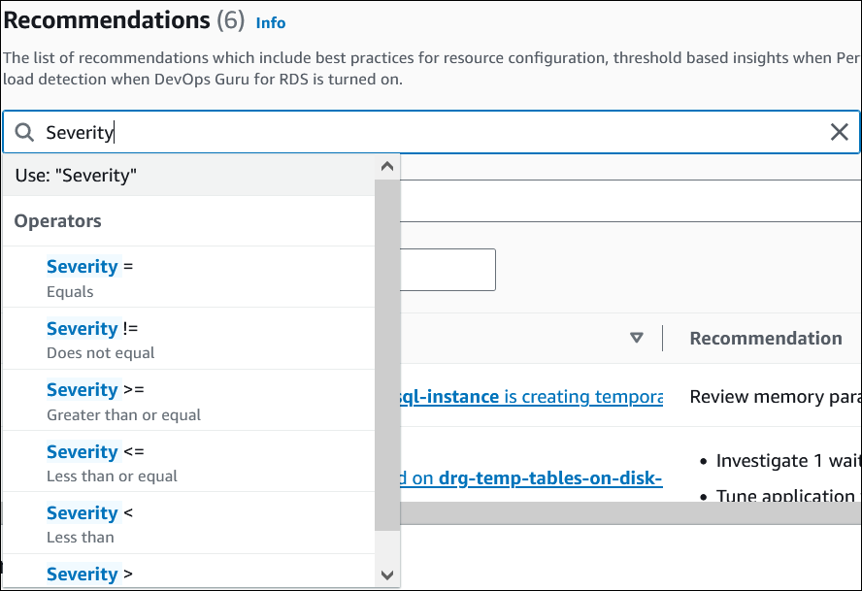Click the filter icon on the Recommendation column
The height and width of the screenshot is (591, 862).
click(638, 338)
